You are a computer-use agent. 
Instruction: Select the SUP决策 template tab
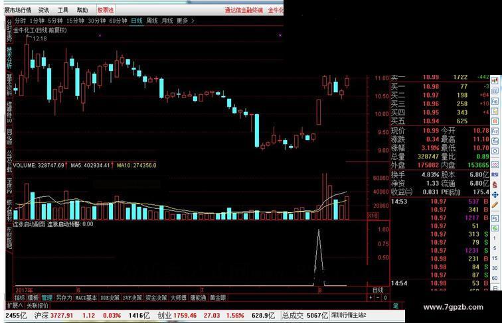point(132,298)
